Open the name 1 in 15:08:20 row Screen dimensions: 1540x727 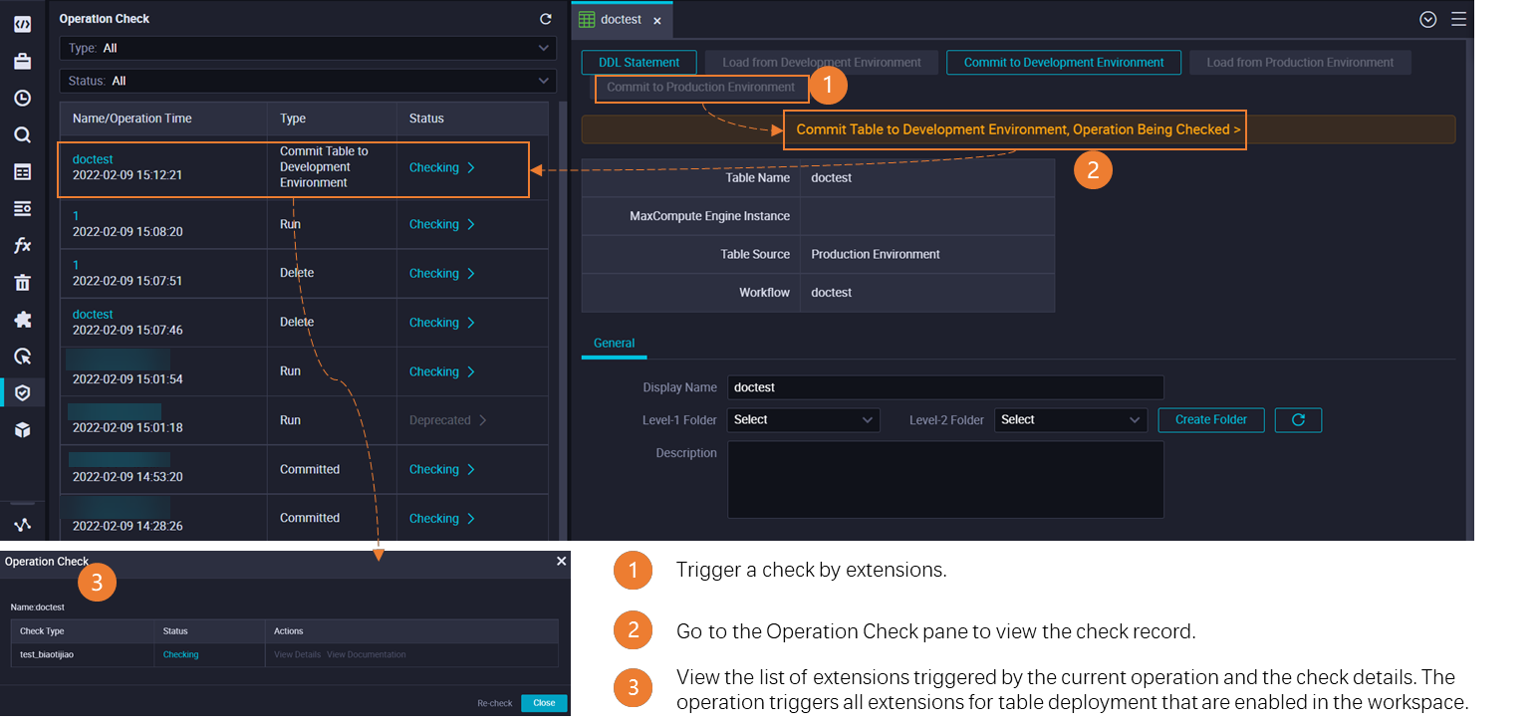(76, 216)
